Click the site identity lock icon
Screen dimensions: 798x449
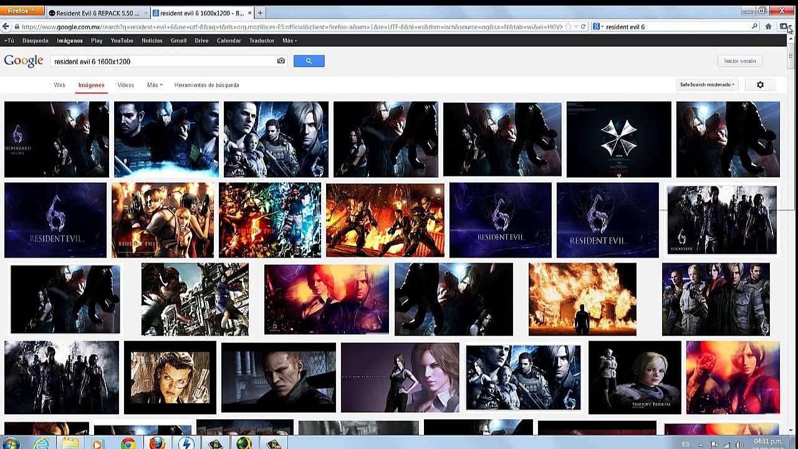coord(16,27)
